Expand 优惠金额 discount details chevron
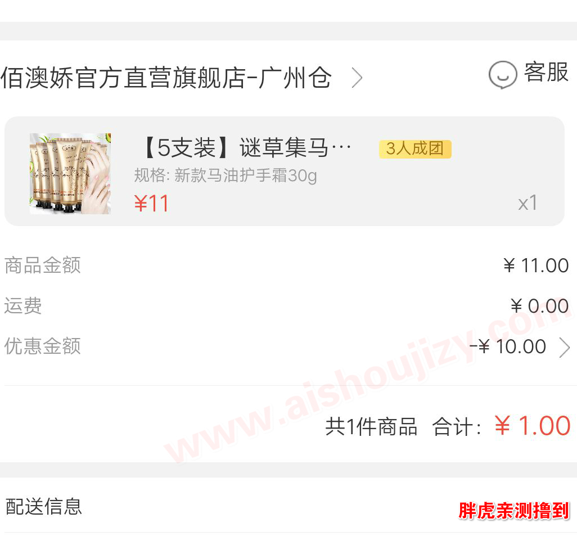The height and width of the screenshot is (536, 577). [x=565, y=348]
